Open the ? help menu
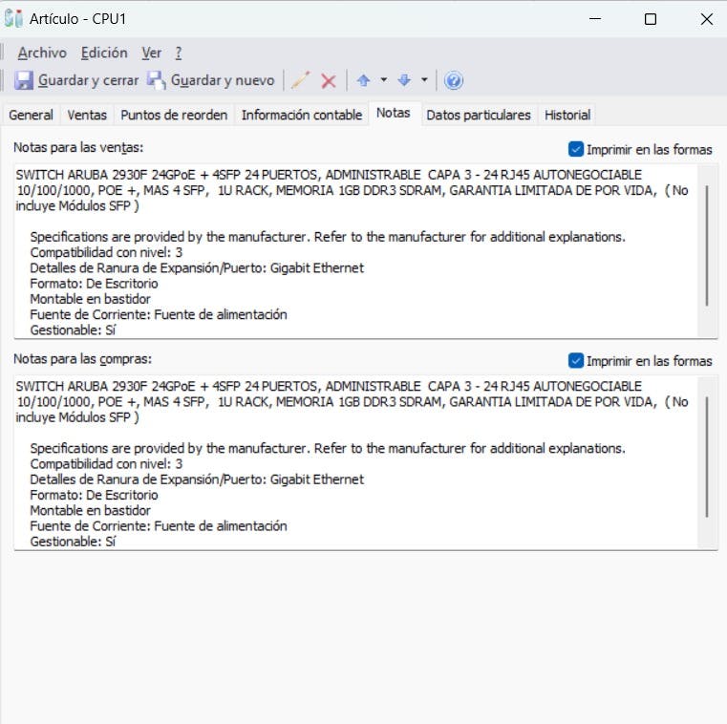Viewport: 727px width, 724px height. point(179,53)
